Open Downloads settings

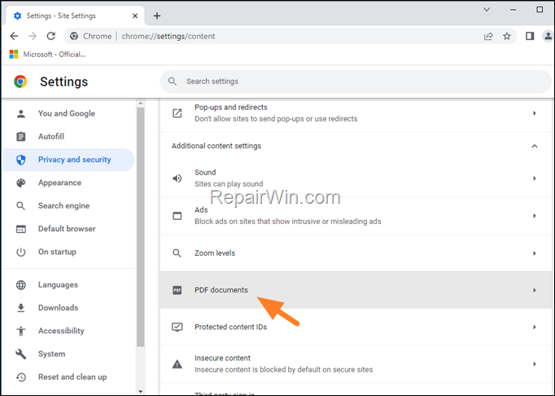[68, 308]
